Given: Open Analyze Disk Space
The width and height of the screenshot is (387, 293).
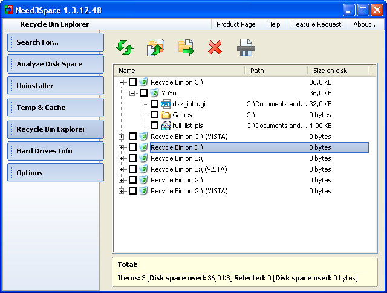Looking at the screenshot, I should coord(56,64).
